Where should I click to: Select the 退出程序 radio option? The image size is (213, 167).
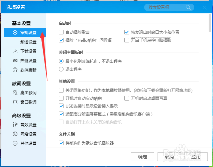[x=61, y=69]
